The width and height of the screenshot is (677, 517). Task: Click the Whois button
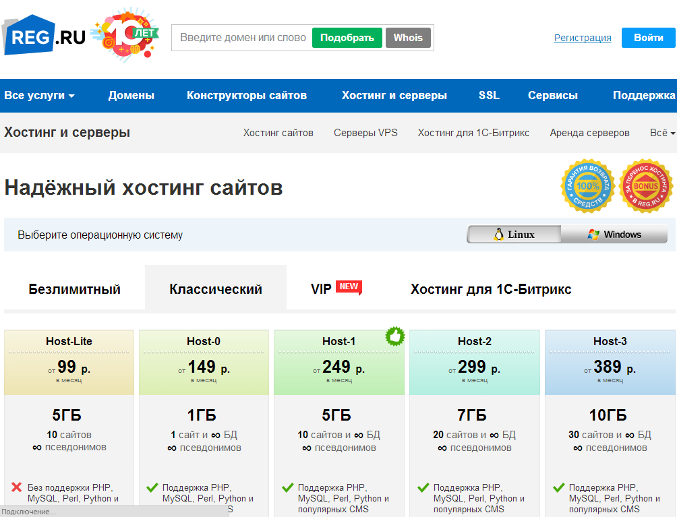tap(408, 38)
